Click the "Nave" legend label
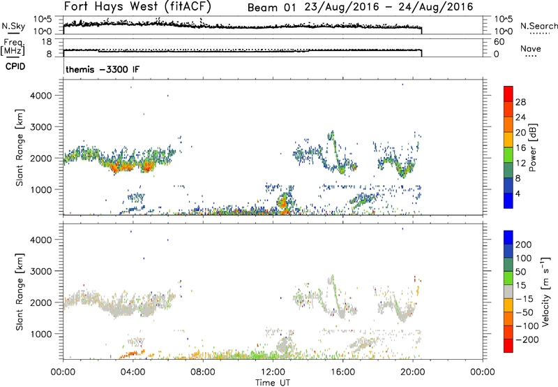Screen dimensions: 558x387 point(531,48)
